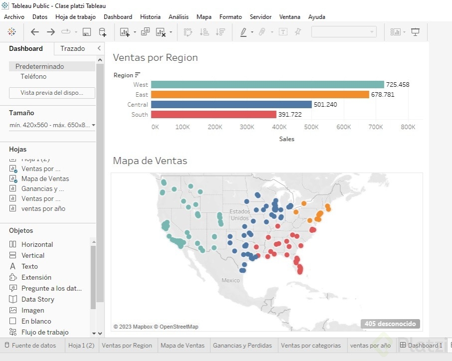Open the group members dropdown arrow

coord(272,32)
